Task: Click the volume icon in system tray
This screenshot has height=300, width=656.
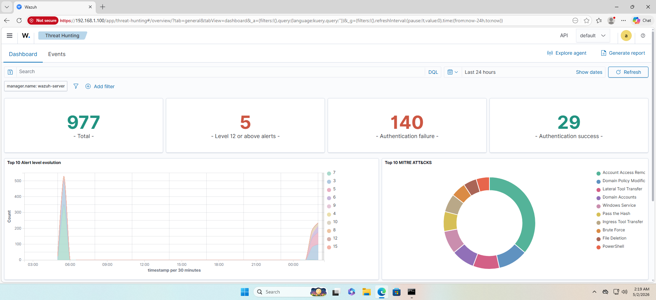Action: pos(625,292)
